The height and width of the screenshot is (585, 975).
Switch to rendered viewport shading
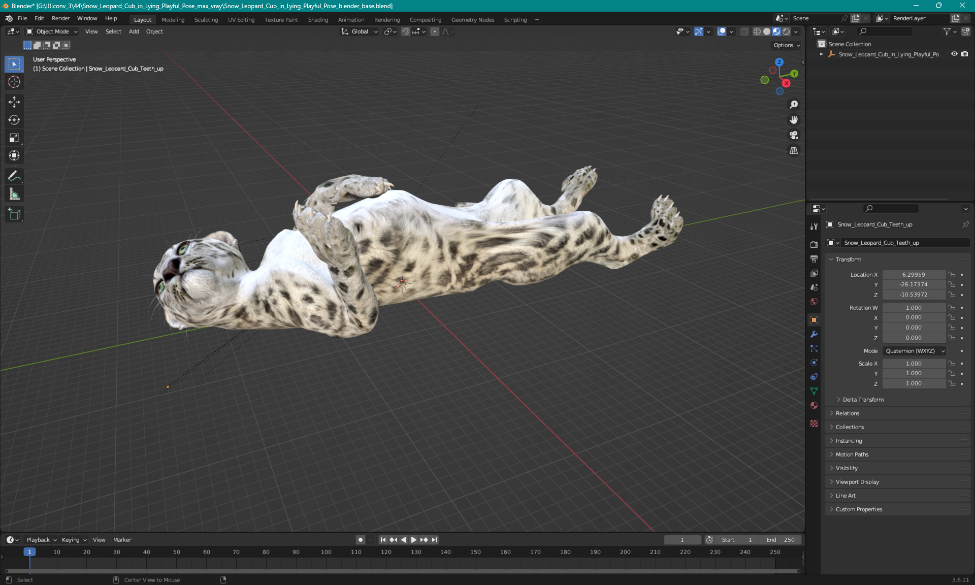(786, 31)
